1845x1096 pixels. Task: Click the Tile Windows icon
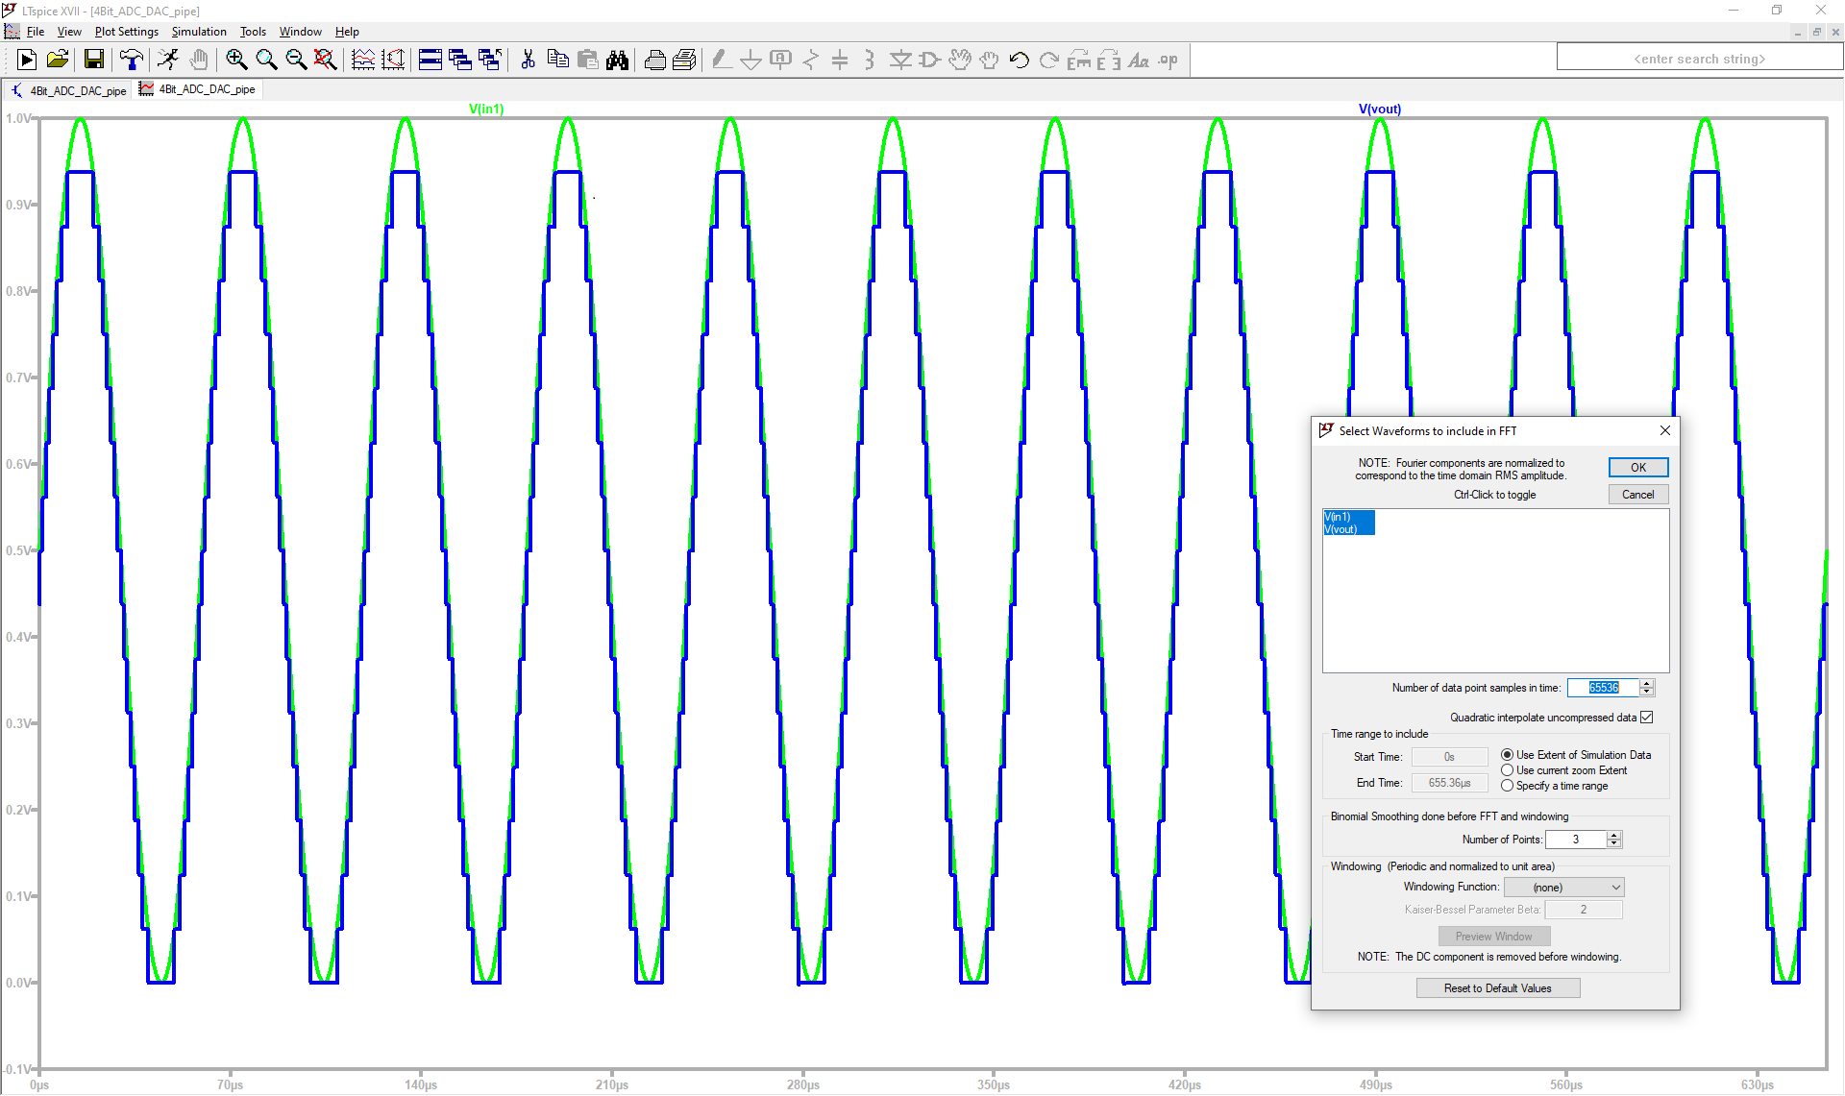pyautogui.click(x=430, y=61)
